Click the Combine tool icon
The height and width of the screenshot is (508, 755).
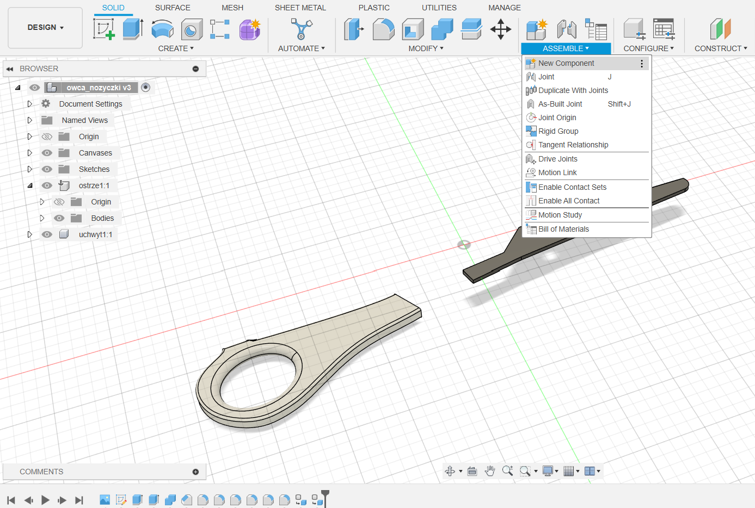442,29
